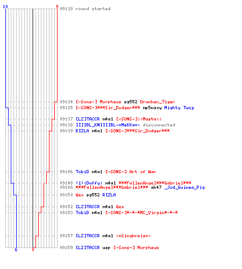Click the dark center line of graph
The width and height of the screenshot is (242, 269).
click(33, 128)
